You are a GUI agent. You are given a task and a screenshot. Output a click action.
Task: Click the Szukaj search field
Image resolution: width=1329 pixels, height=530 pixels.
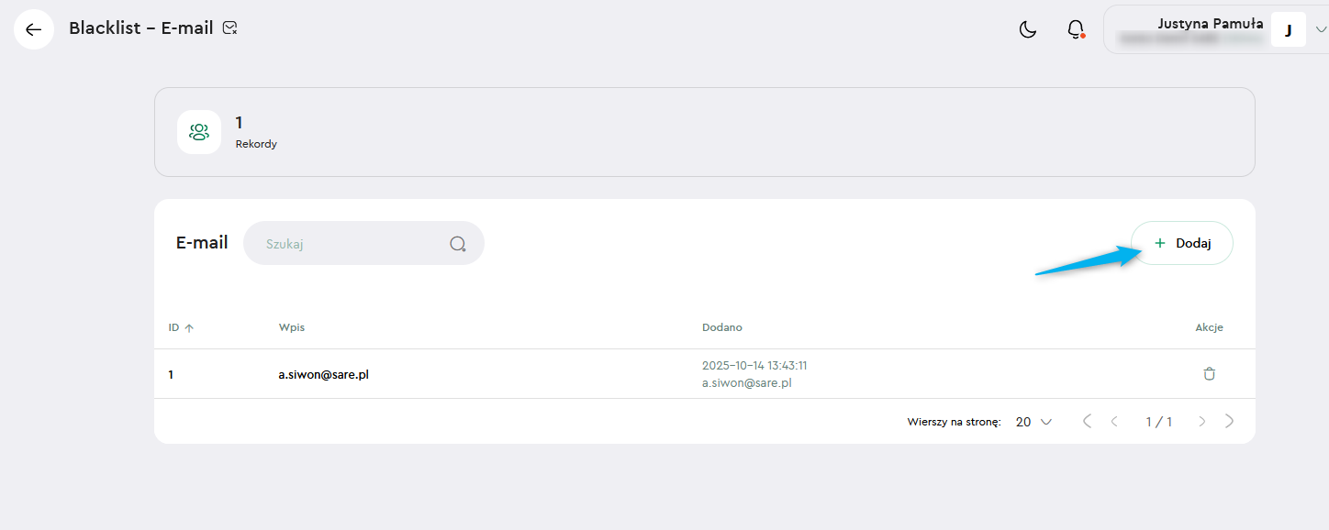coord(349,244)
